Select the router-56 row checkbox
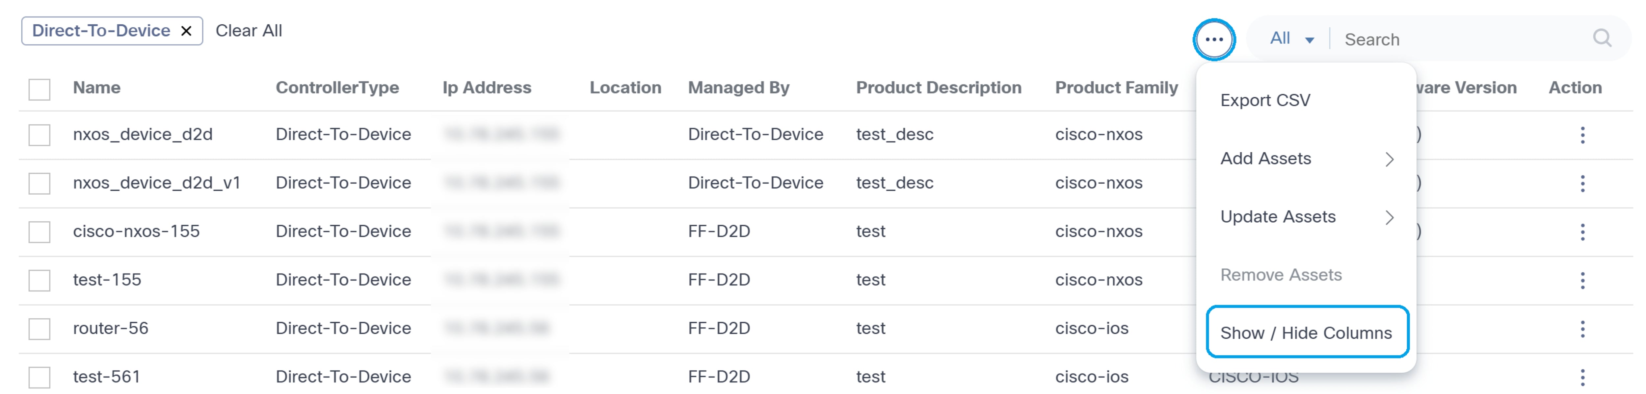 tap(40, 329)
